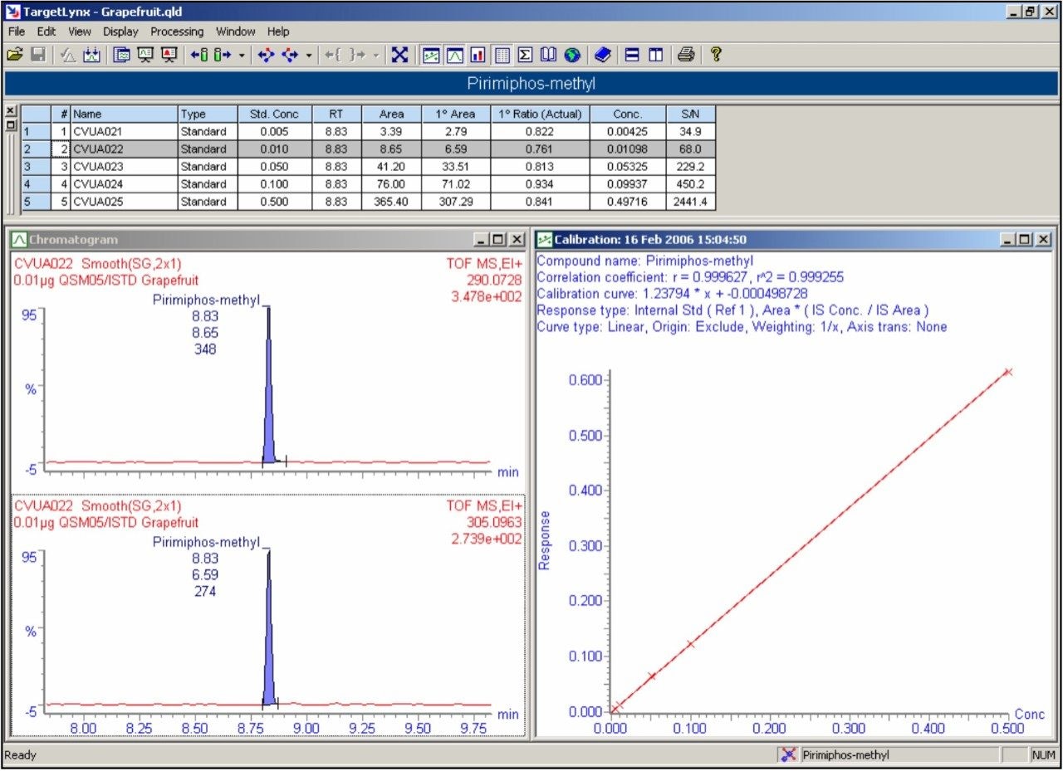Click the globe icon in toolbar
1063x771 pixels.
[571, 55]
